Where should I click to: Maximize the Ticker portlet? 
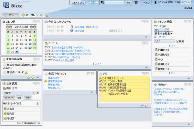pos(189,85)
